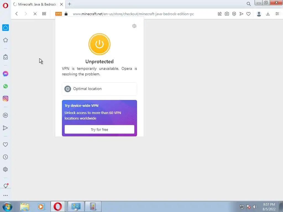Click the forward navigation arrow

coord(26,14)
